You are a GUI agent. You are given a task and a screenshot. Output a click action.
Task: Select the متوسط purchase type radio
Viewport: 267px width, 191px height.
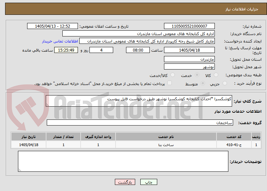[203, 83]
